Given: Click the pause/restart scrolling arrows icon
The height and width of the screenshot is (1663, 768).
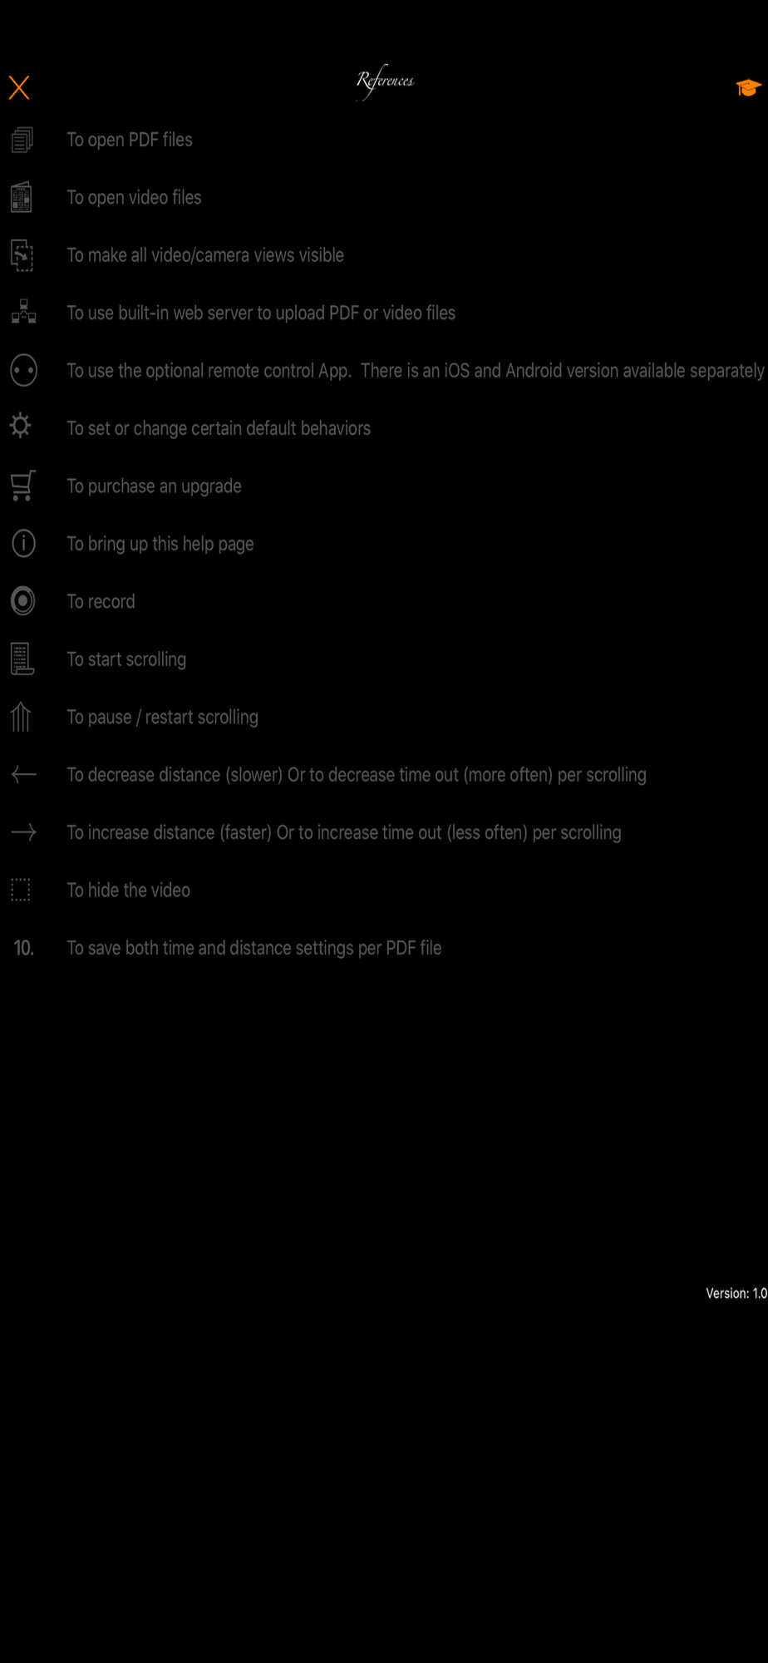Looking at the screenshot, I should [22, 716].
